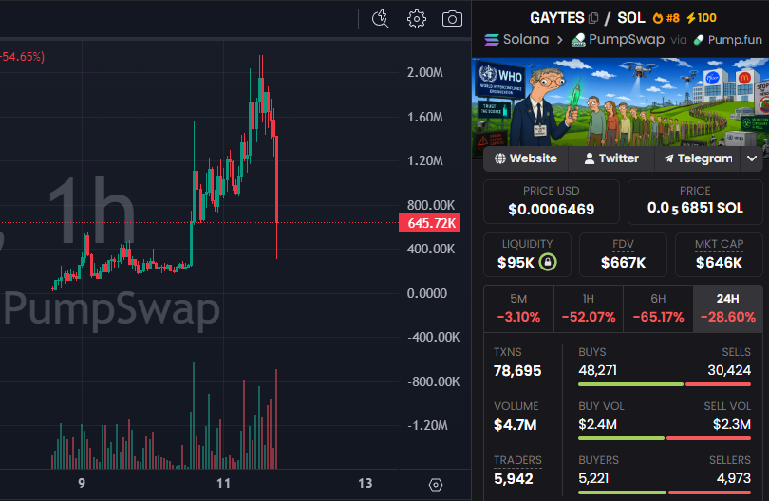The width and height of the screenshot is (769, 501).
Task: Click the SELLERS 4,973 value
Action: click(734, 478)
